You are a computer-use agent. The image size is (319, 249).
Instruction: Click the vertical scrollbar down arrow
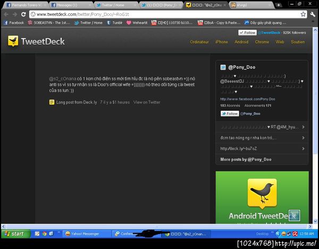(x=315, y=221)
